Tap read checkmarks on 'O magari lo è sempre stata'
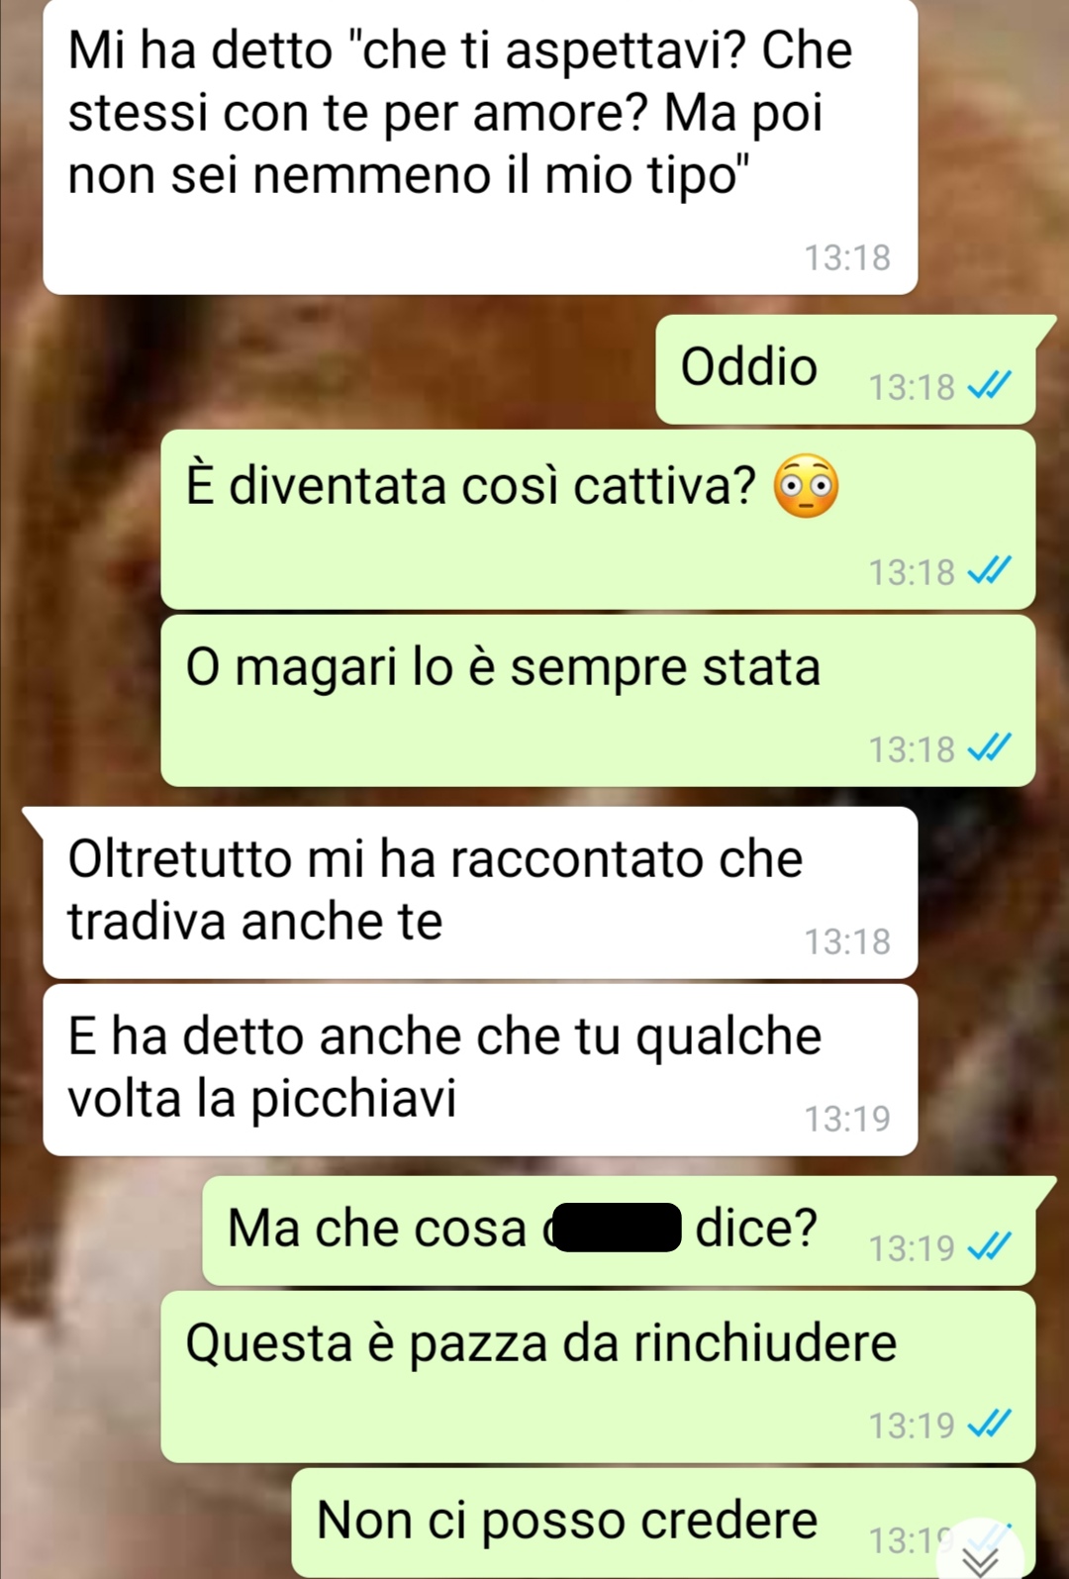This screenshot has width=1069, height=1579. (x=989, y=747)
